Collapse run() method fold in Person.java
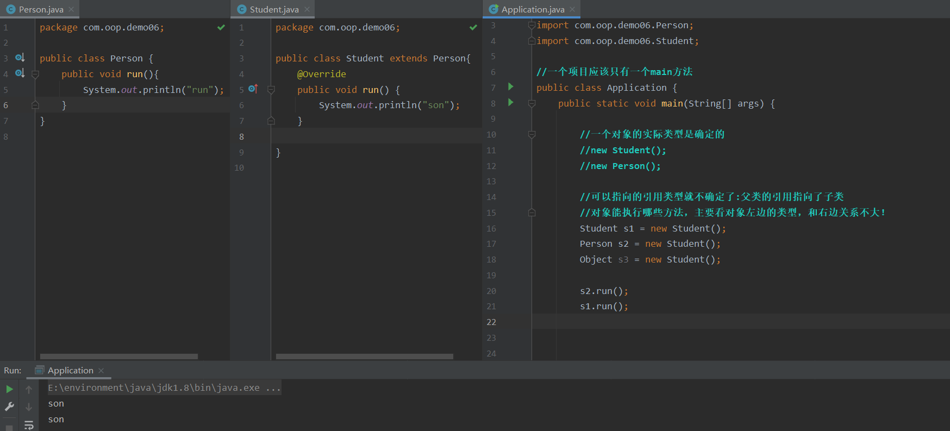This screenshot has width=950, height=431. pos(35,74)
